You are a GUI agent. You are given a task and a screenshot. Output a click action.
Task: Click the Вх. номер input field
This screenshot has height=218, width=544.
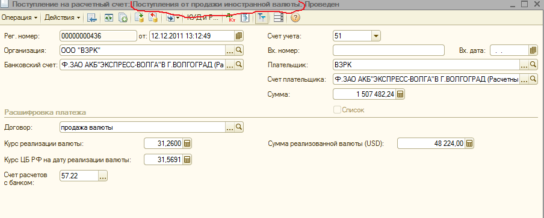(389, 50)
